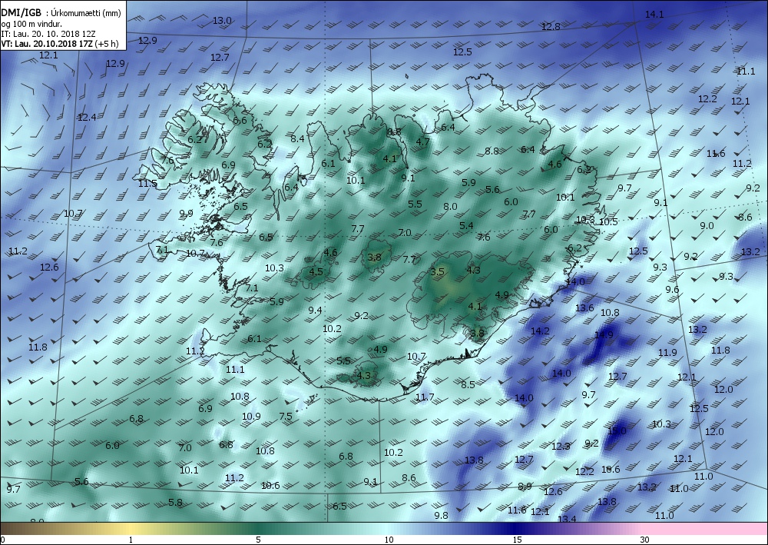Click the 11.7 value on the map

pyautogui.click(x=425, y=397)
